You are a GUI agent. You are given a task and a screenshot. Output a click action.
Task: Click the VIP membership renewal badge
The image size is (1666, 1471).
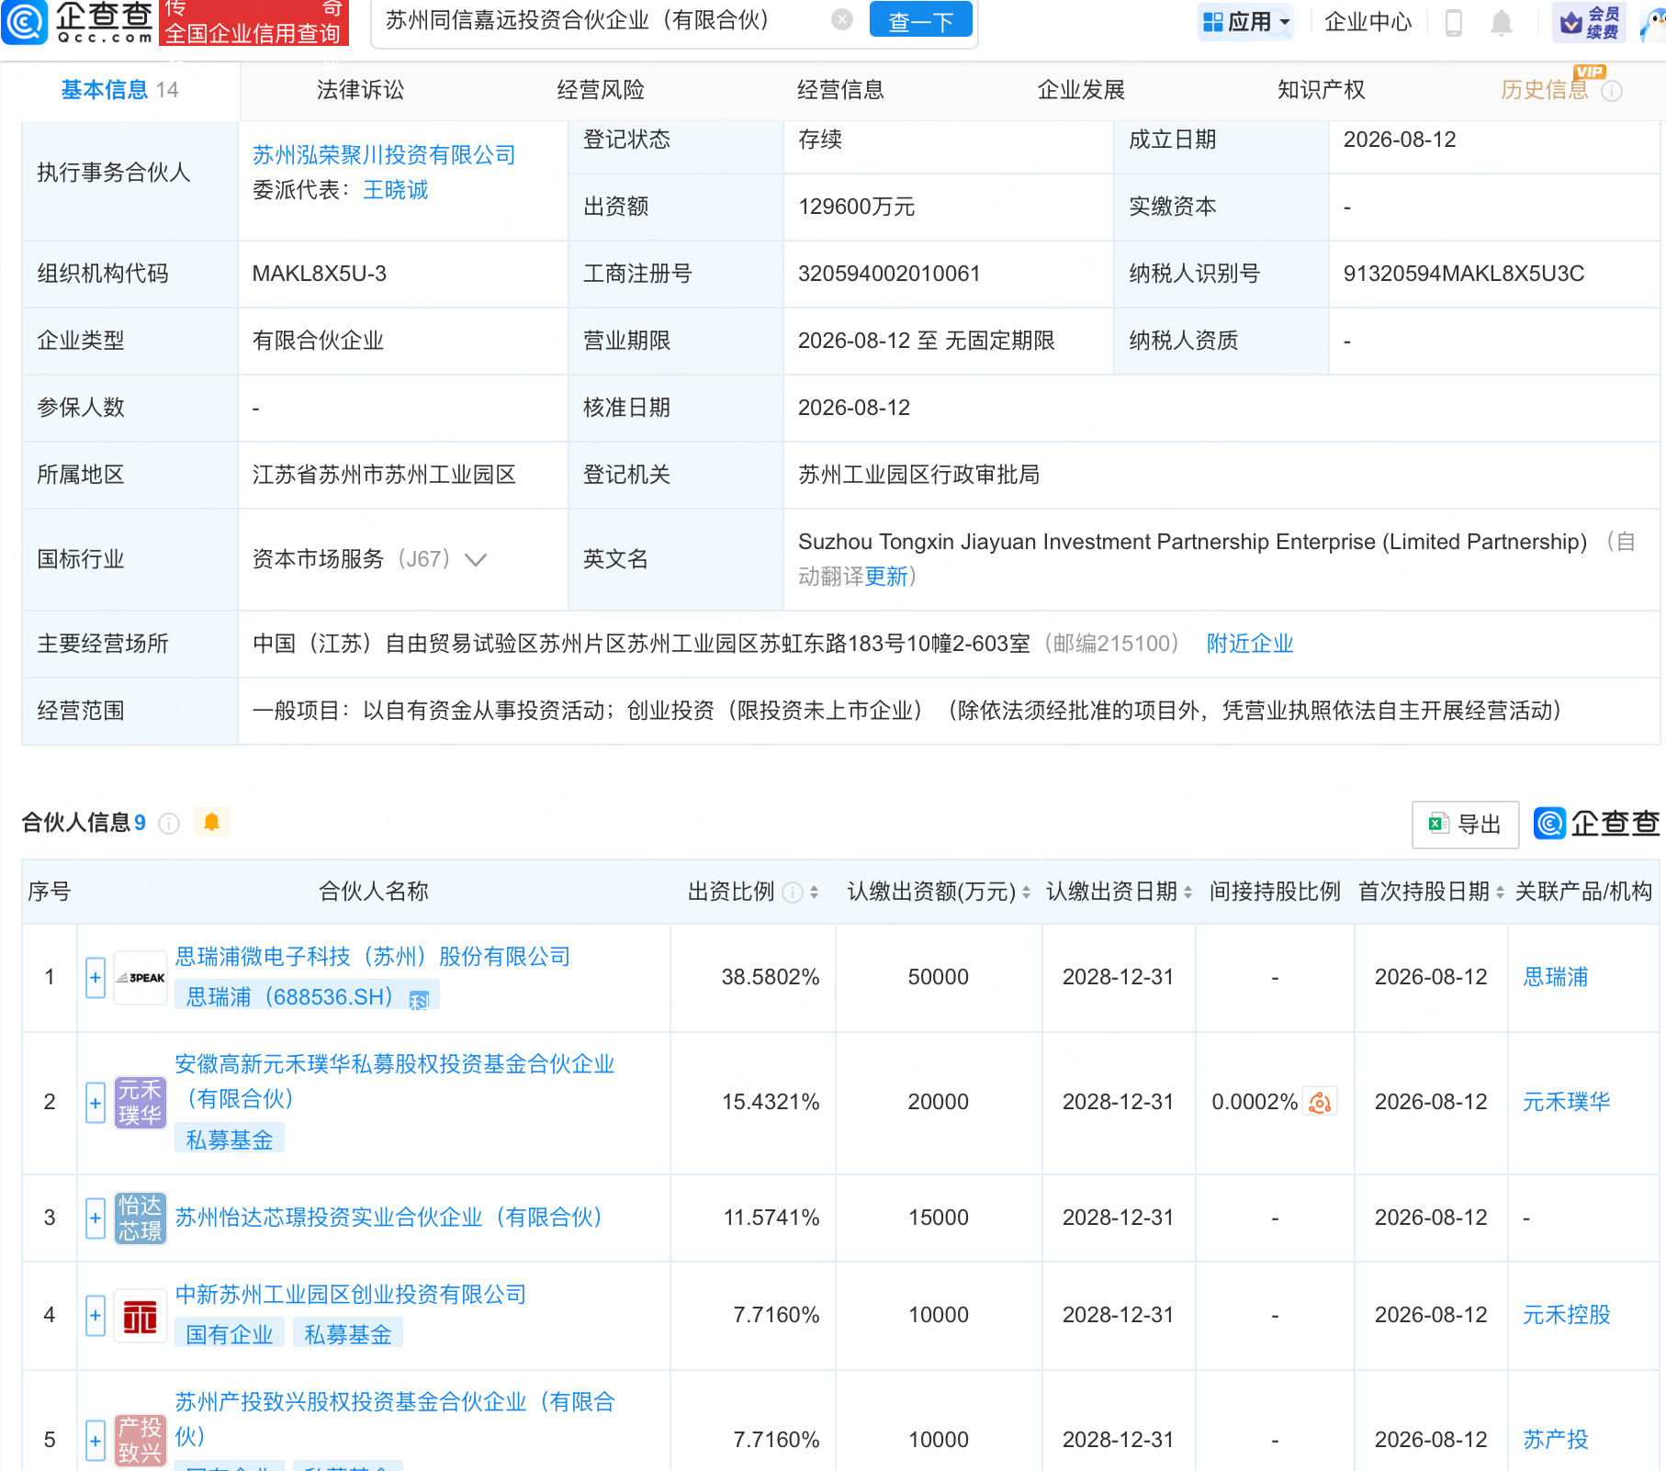(x=1589, y=22)
